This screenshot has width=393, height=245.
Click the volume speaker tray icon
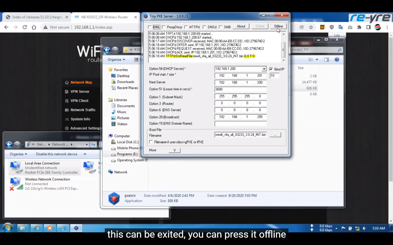pos(364,228)
